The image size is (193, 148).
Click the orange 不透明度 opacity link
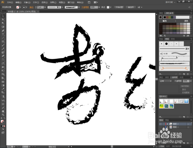coord(85,7)
